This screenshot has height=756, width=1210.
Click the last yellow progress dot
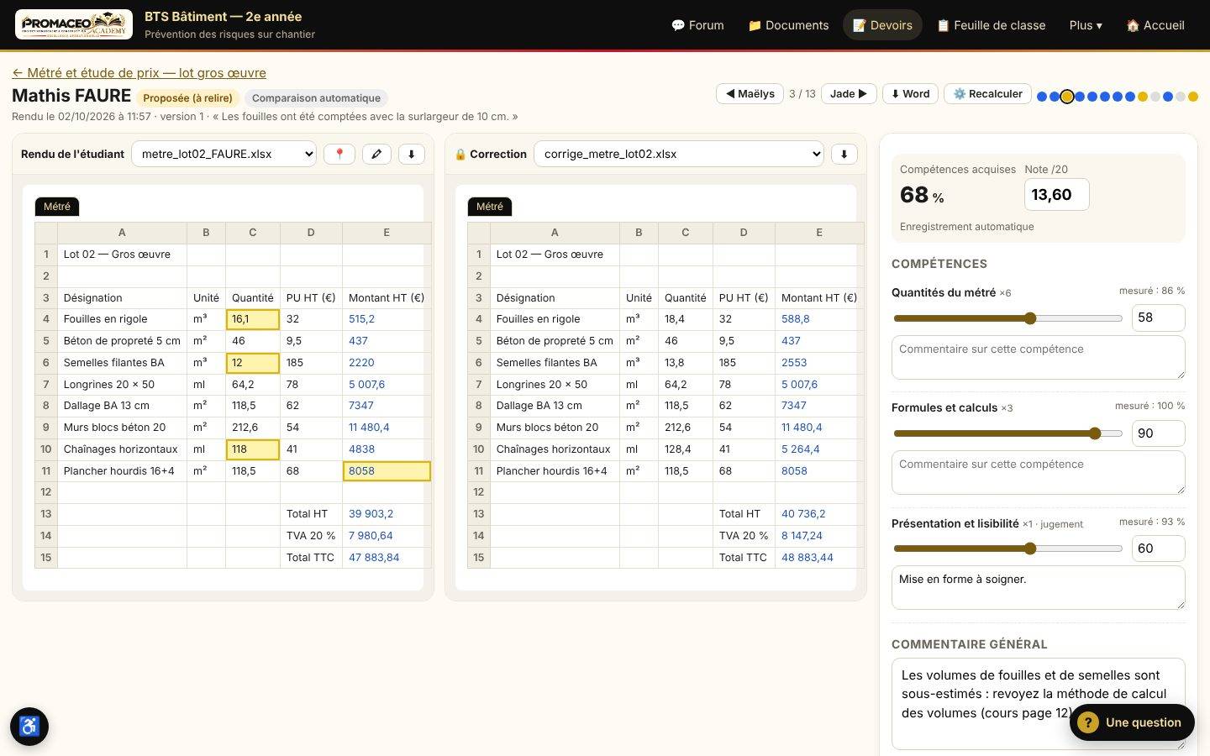tap(1193, 97)
